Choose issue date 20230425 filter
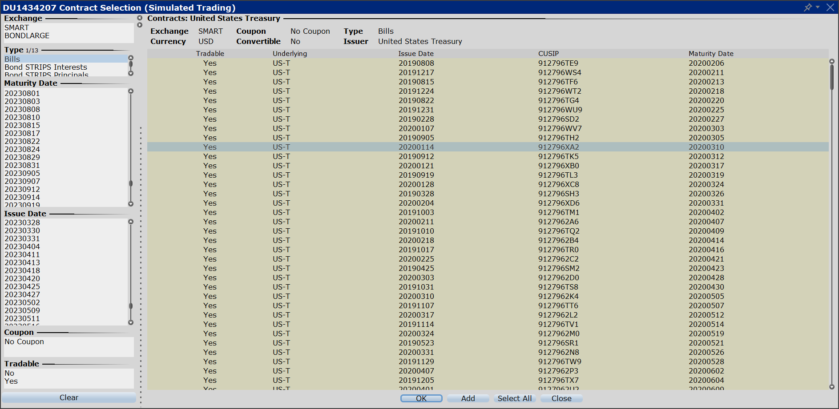The image size is (839, 409). point(66,286)
